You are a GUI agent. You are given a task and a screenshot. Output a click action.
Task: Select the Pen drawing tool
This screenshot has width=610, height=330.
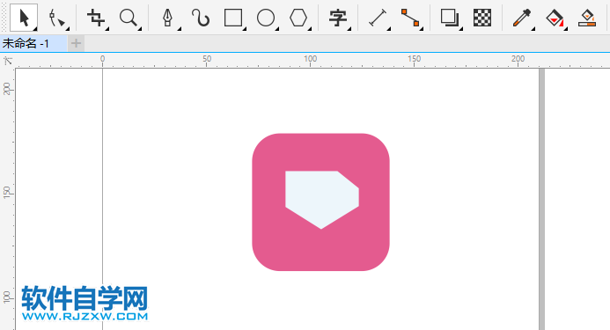167,18
